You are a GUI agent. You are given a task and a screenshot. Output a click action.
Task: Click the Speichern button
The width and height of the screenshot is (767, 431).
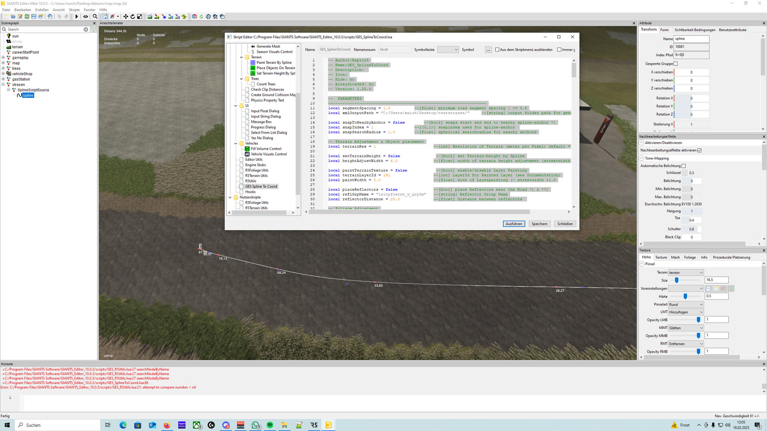(539, 224)
